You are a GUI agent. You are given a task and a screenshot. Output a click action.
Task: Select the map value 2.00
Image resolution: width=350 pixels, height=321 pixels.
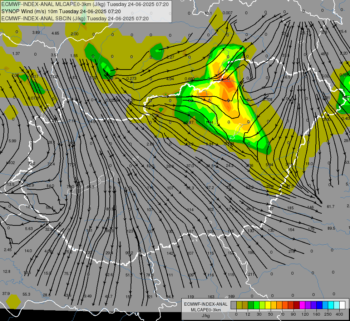coord(75,34)
